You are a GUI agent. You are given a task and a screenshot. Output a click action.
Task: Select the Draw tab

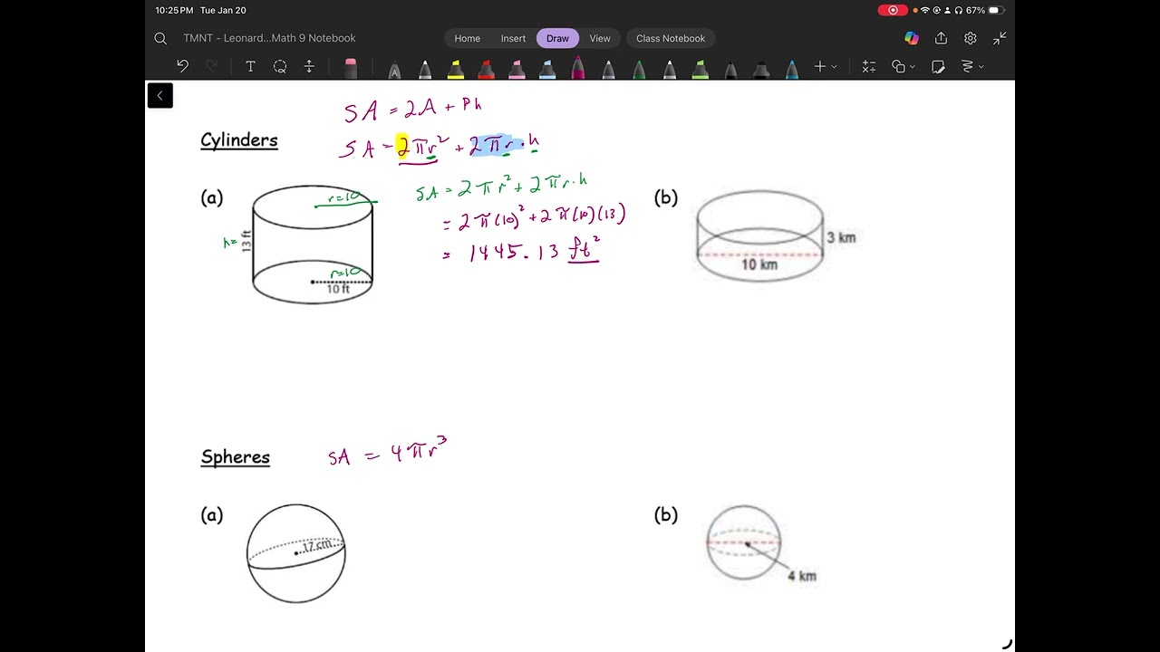pos(557,38)
